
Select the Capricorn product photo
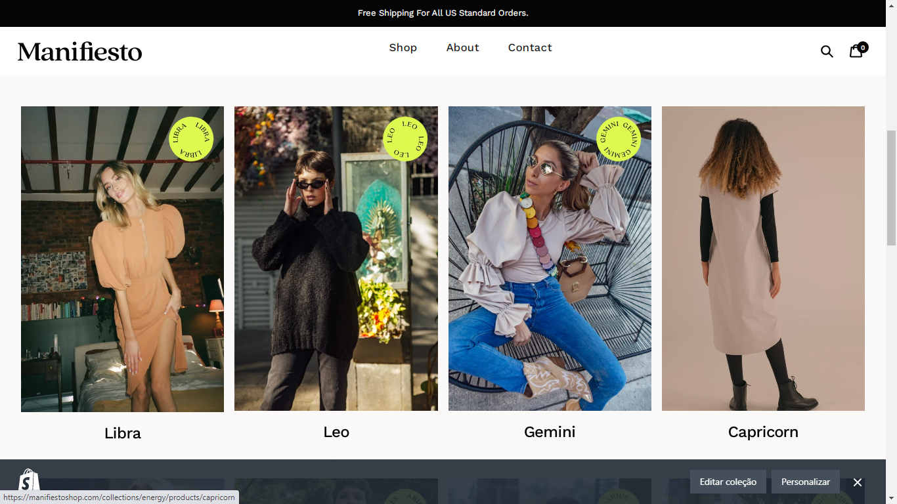point(763,259)
